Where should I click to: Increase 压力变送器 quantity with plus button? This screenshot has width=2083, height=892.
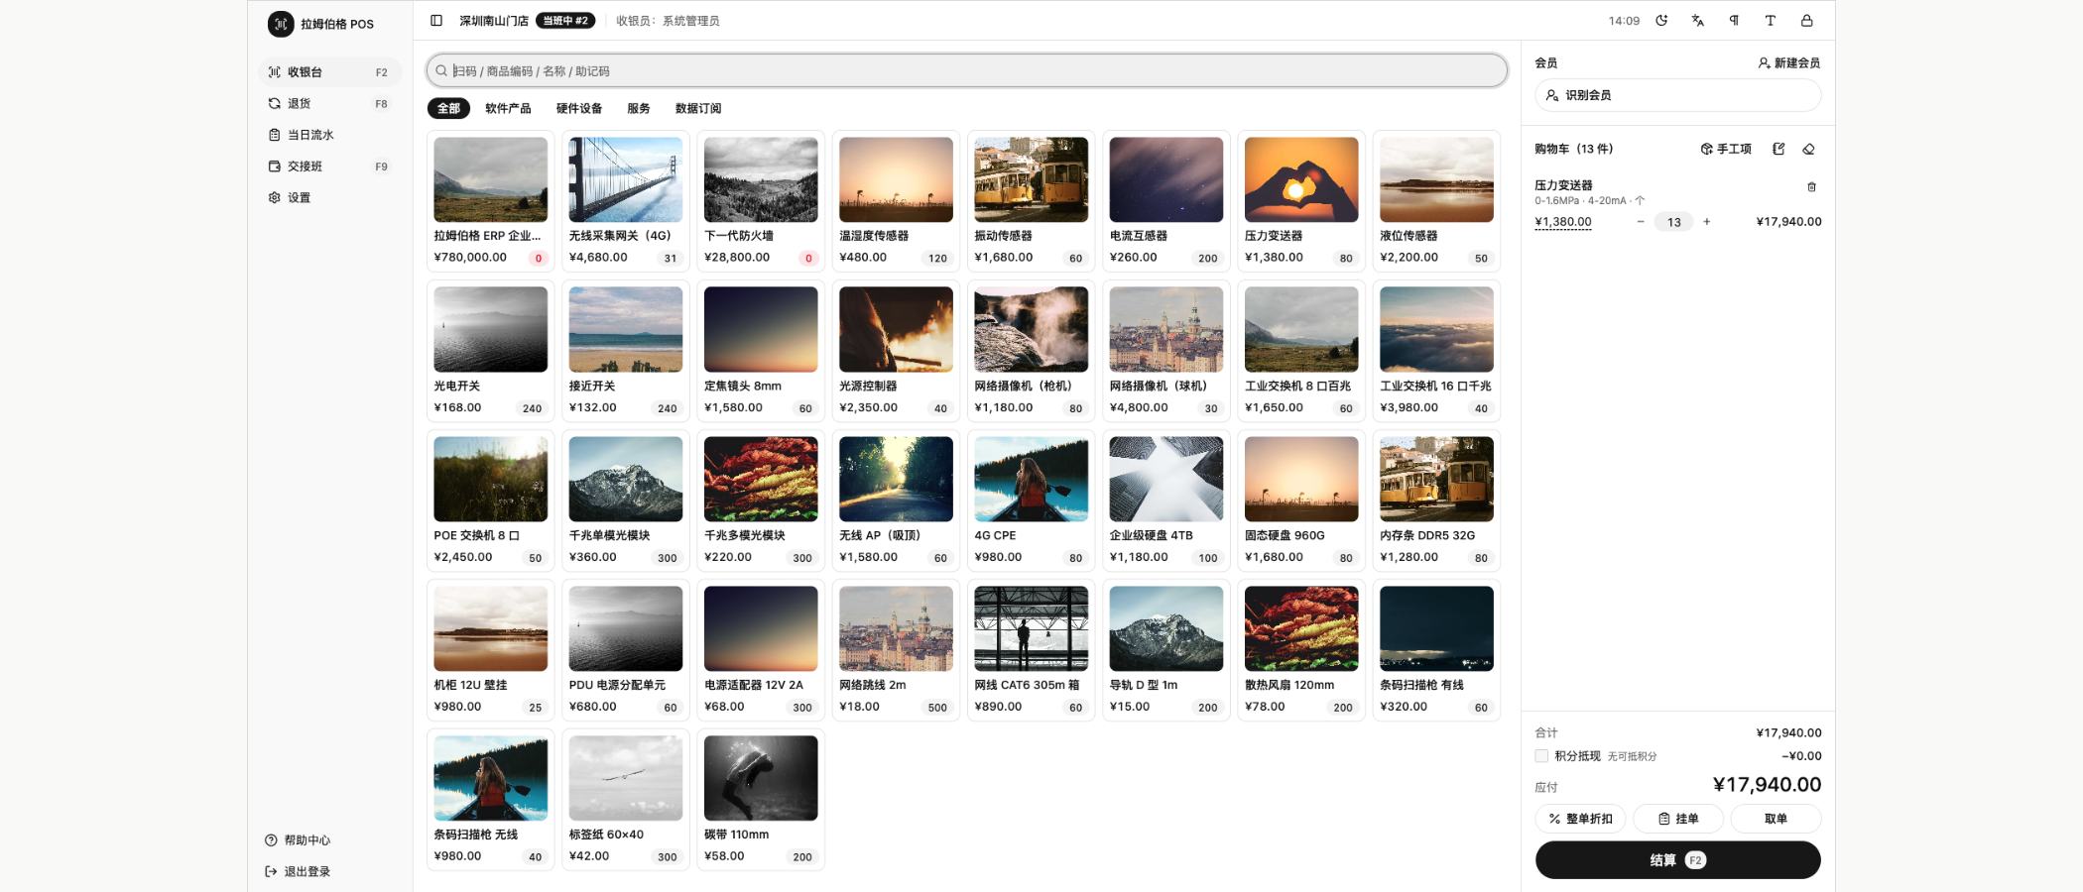click(x=1707, y=222)
